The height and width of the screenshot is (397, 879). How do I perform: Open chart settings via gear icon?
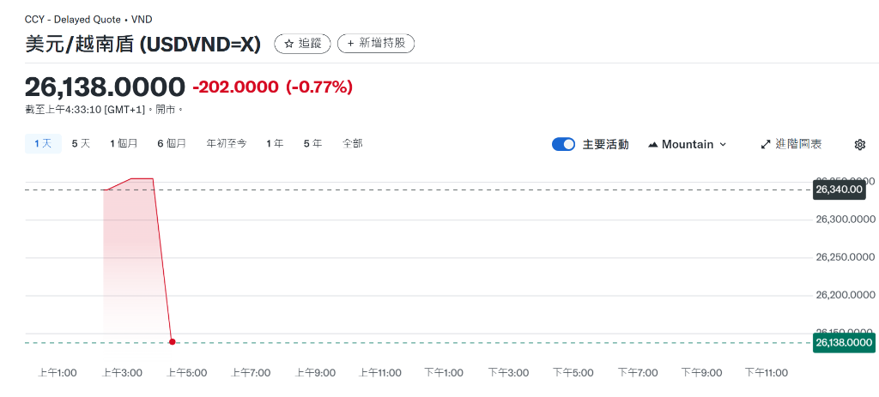coord(859,144)
